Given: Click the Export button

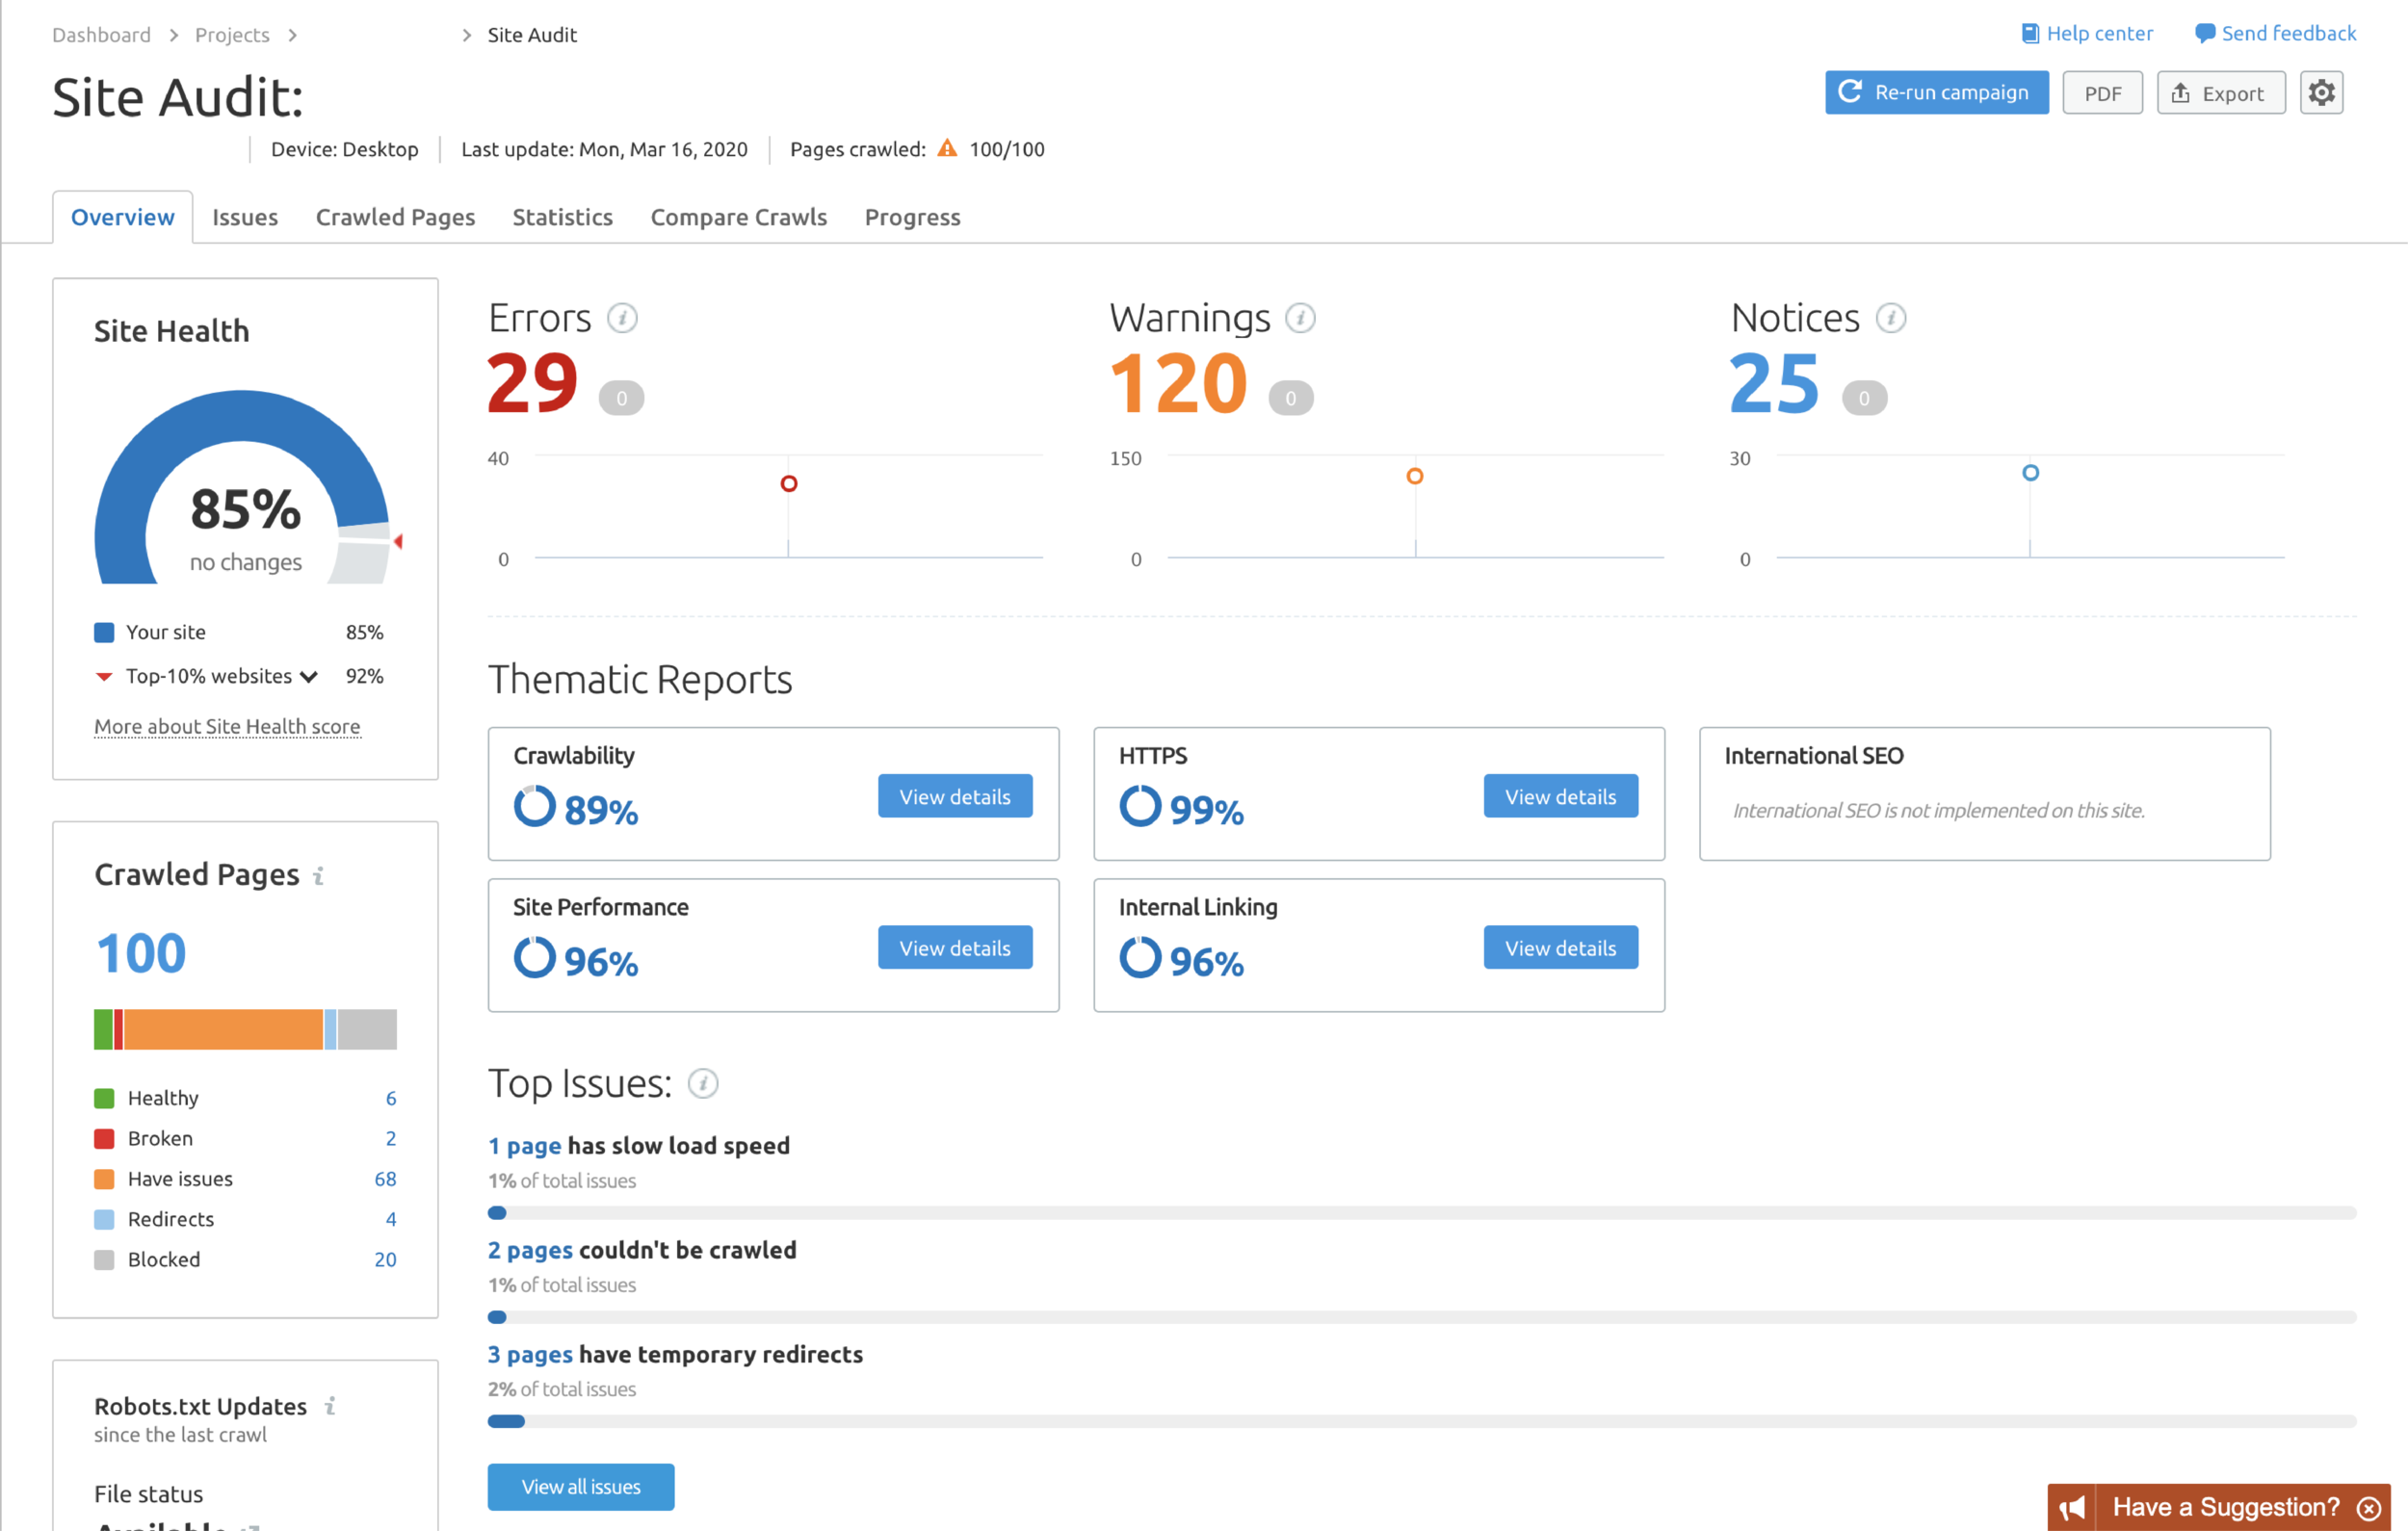Looking at the screenshot, I should (x=2220, y=93).
